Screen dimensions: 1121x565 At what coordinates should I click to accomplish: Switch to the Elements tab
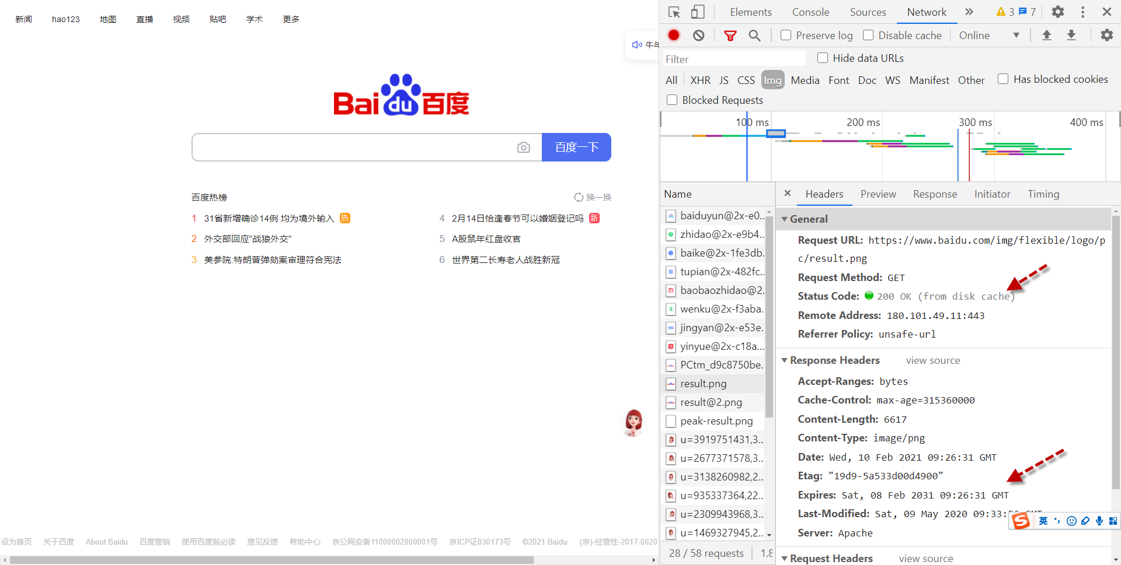point(750,12)
